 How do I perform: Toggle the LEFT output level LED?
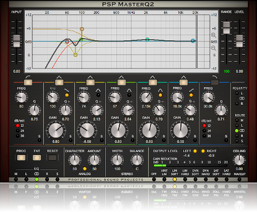pyautogui.click(x=195, y=151)
